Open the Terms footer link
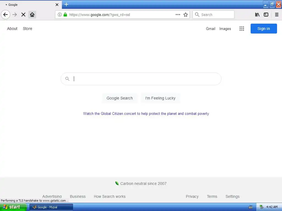This screenshot has height=211, width=282. pyautogui.click(x=212, y=196)
